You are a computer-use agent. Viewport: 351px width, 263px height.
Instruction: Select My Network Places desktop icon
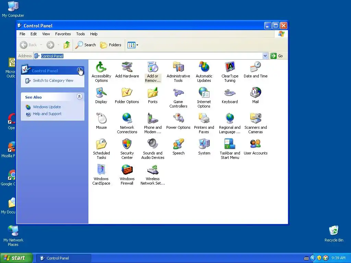(x=13, y=236)
